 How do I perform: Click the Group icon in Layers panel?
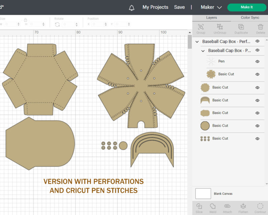pyautogui.click(x=201, y=27)
